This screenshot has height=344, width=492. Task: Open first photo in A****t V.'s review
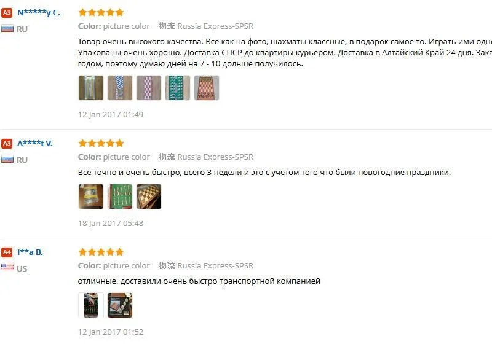[x=91, y=197]
